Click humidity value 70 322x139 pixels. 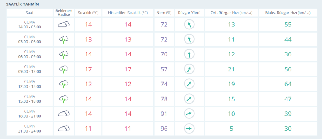[164, 55]
